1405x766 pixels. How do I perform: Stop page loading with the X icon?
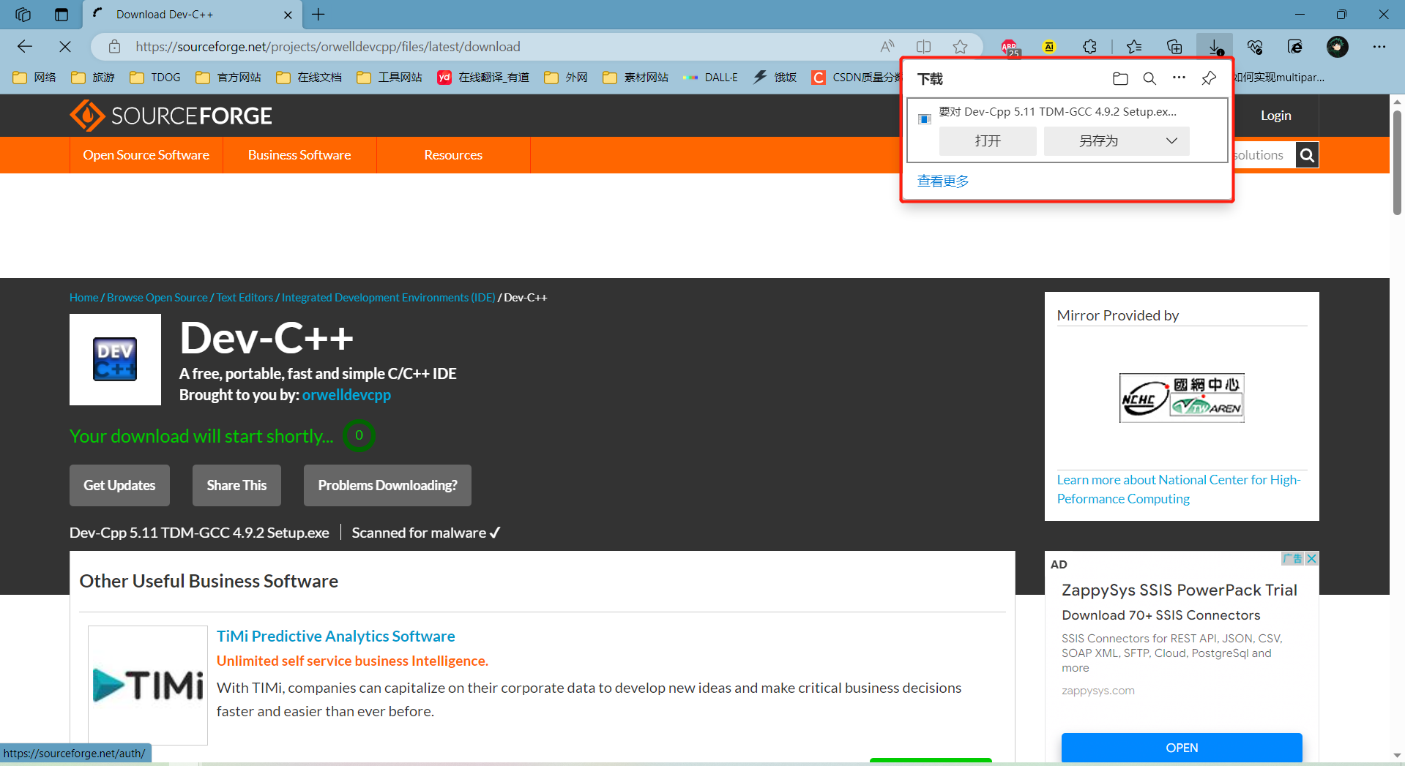coord(65,47)
